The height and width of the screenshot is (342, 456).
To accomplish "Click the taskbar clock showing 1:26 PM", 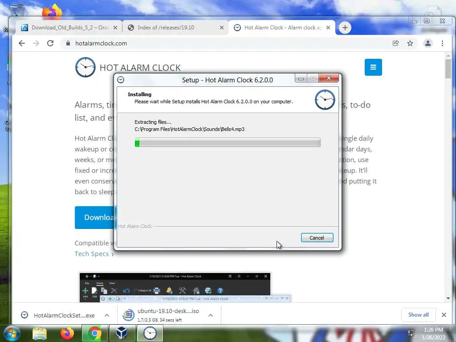I will 433,334.
